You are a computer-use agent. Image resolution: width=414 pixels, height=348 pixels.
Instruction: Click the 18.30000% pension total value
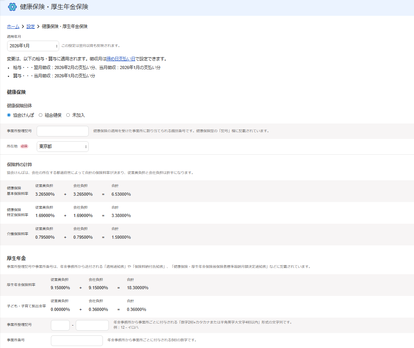(x=138, y=288)
